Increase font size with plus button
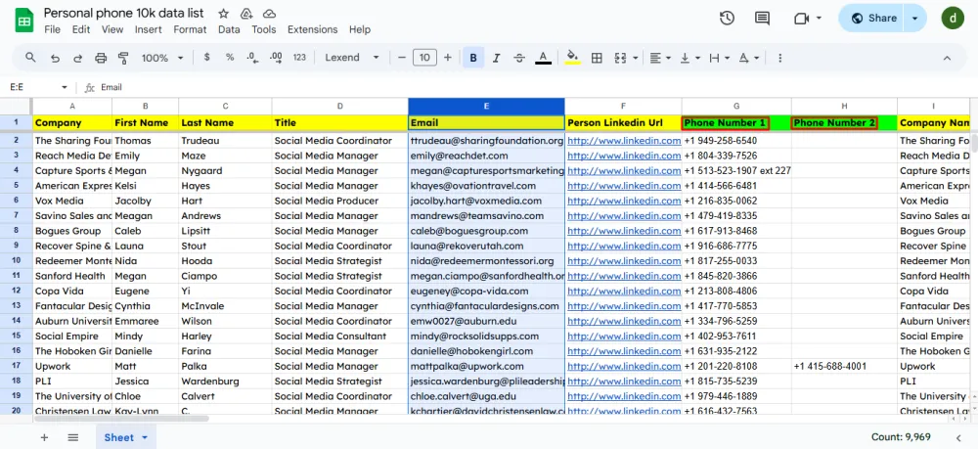The height and width of the screenshot is (449, 978). tap(448, 58)
